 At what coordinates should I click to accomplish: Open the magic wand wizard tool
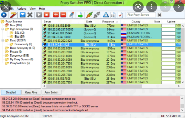click(x=13, y=15)
